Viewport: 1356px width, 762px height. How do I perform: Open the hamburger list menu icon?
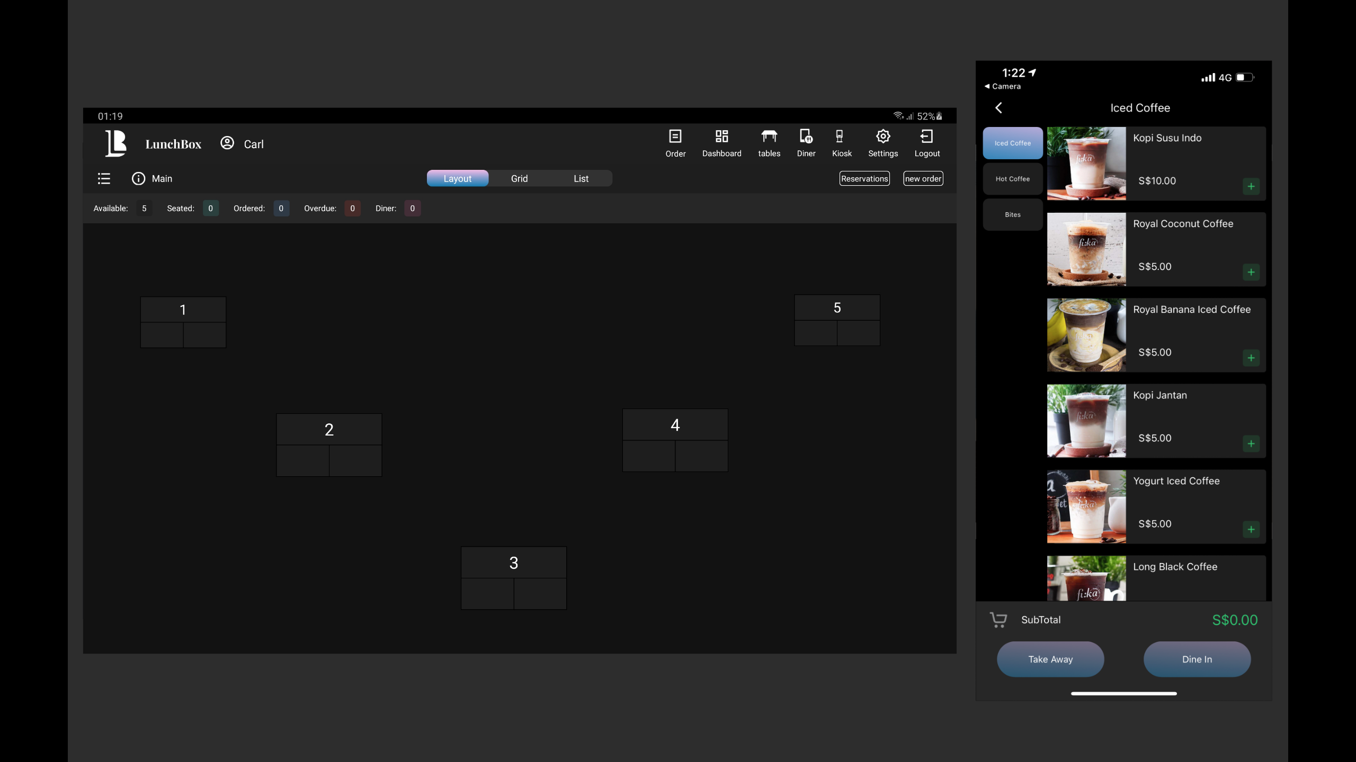104,179
